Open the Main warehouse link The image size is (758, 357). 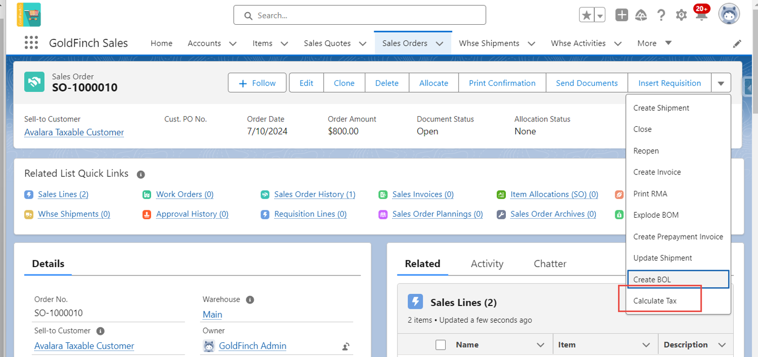click(213, 314)
